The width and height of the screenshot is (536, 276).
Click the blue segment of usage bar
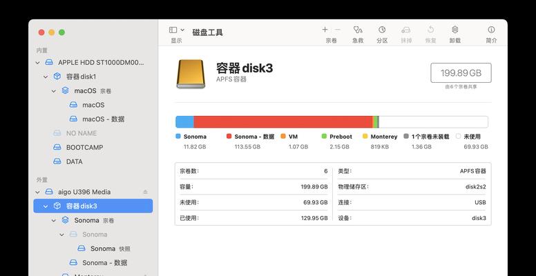coord(184,122)
